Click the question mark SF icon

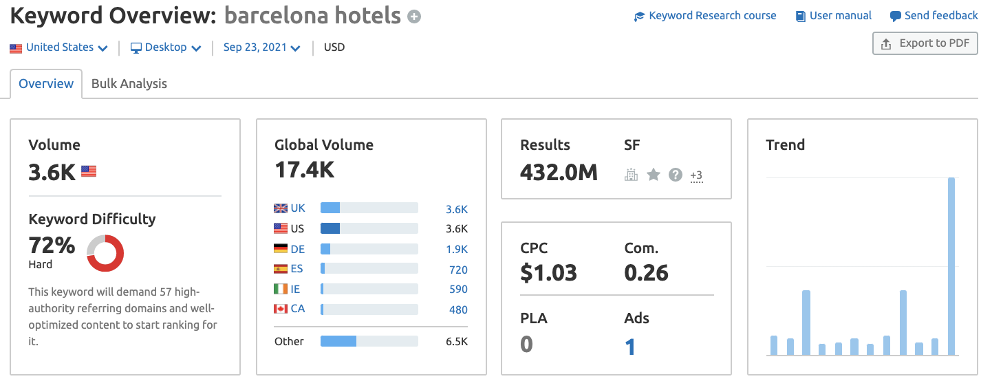point(676,175)
